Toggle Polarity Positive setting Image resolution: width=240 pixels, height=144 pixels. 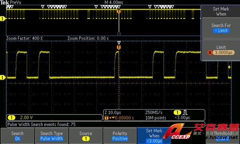(120, 136)
